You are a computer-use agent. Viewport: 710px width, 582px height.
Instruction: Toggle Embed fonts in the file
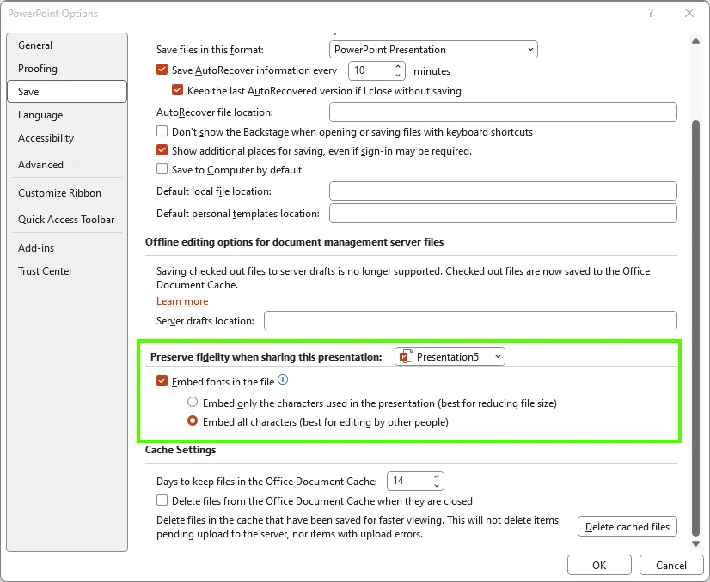(162, 381)
